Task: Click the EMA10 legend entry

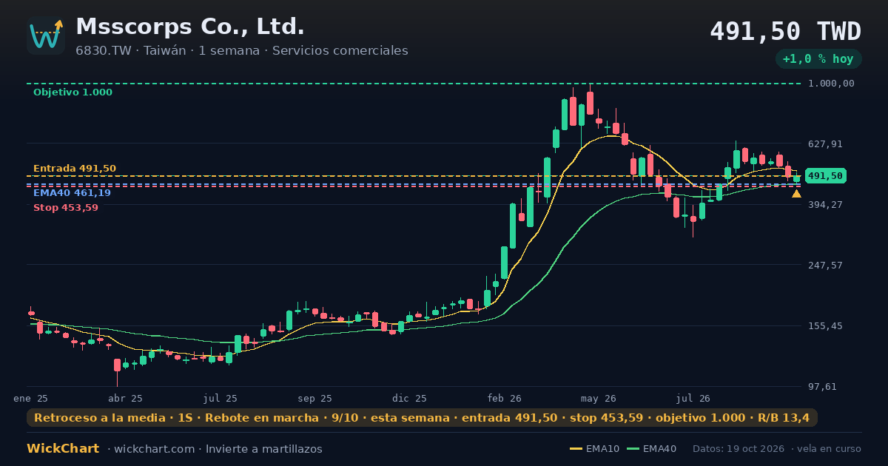Action: click(x=594, y=449)
